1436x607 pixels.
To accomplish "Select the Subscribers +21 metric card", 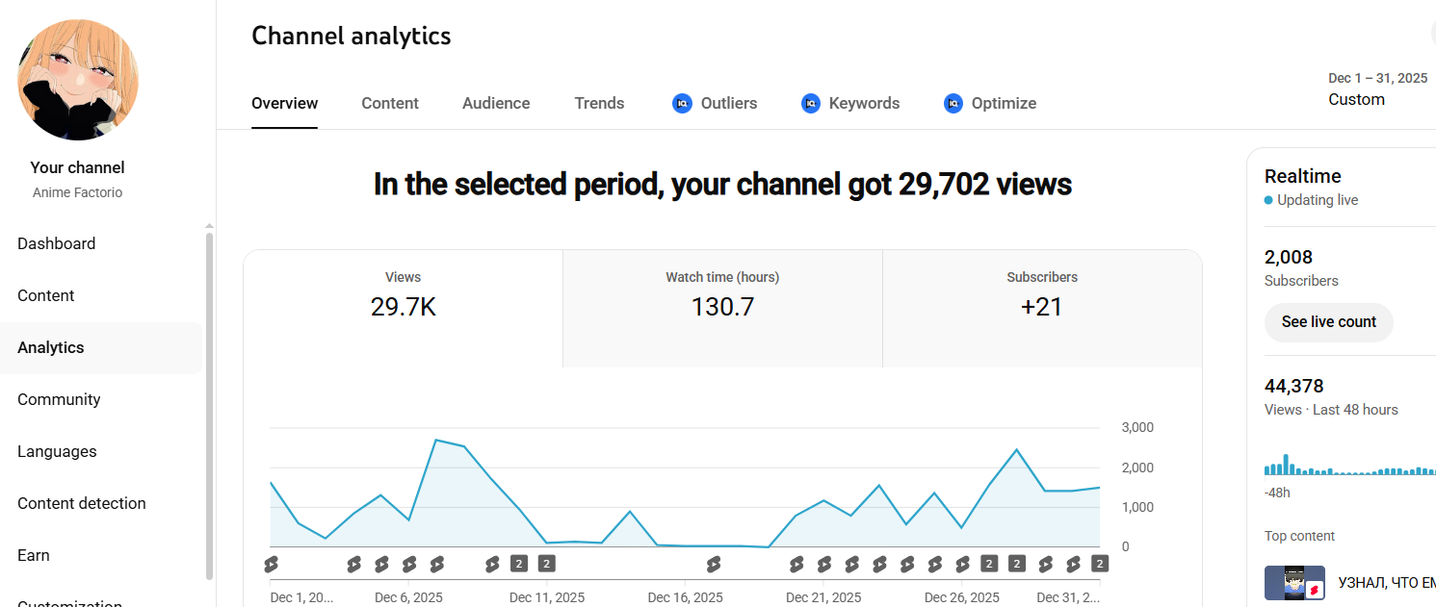I will click(1042, 308).
